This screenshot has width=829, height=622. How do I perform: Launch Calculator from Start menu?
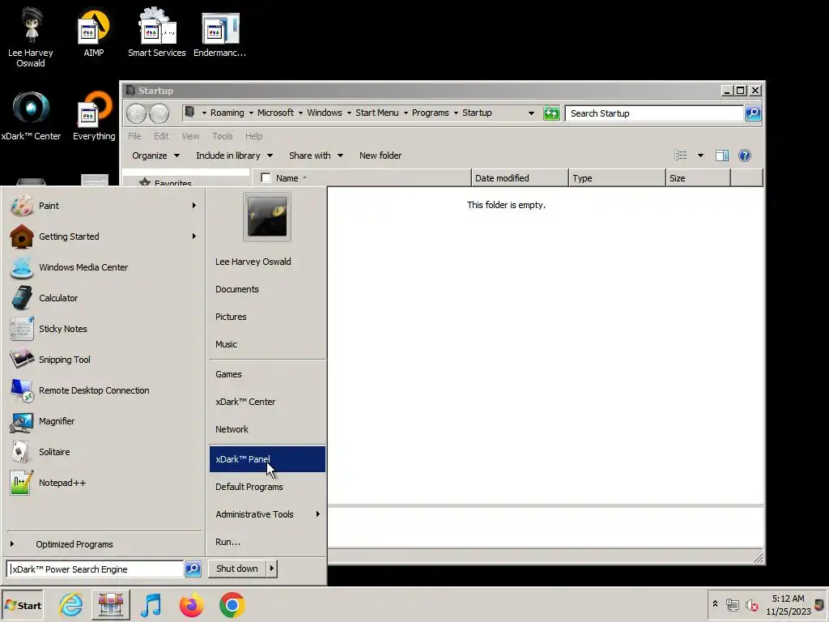click(103, 298)
